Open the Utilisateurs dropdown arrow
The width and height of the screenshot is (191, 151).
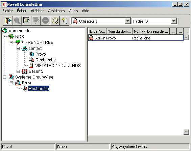tap(127, 21)
